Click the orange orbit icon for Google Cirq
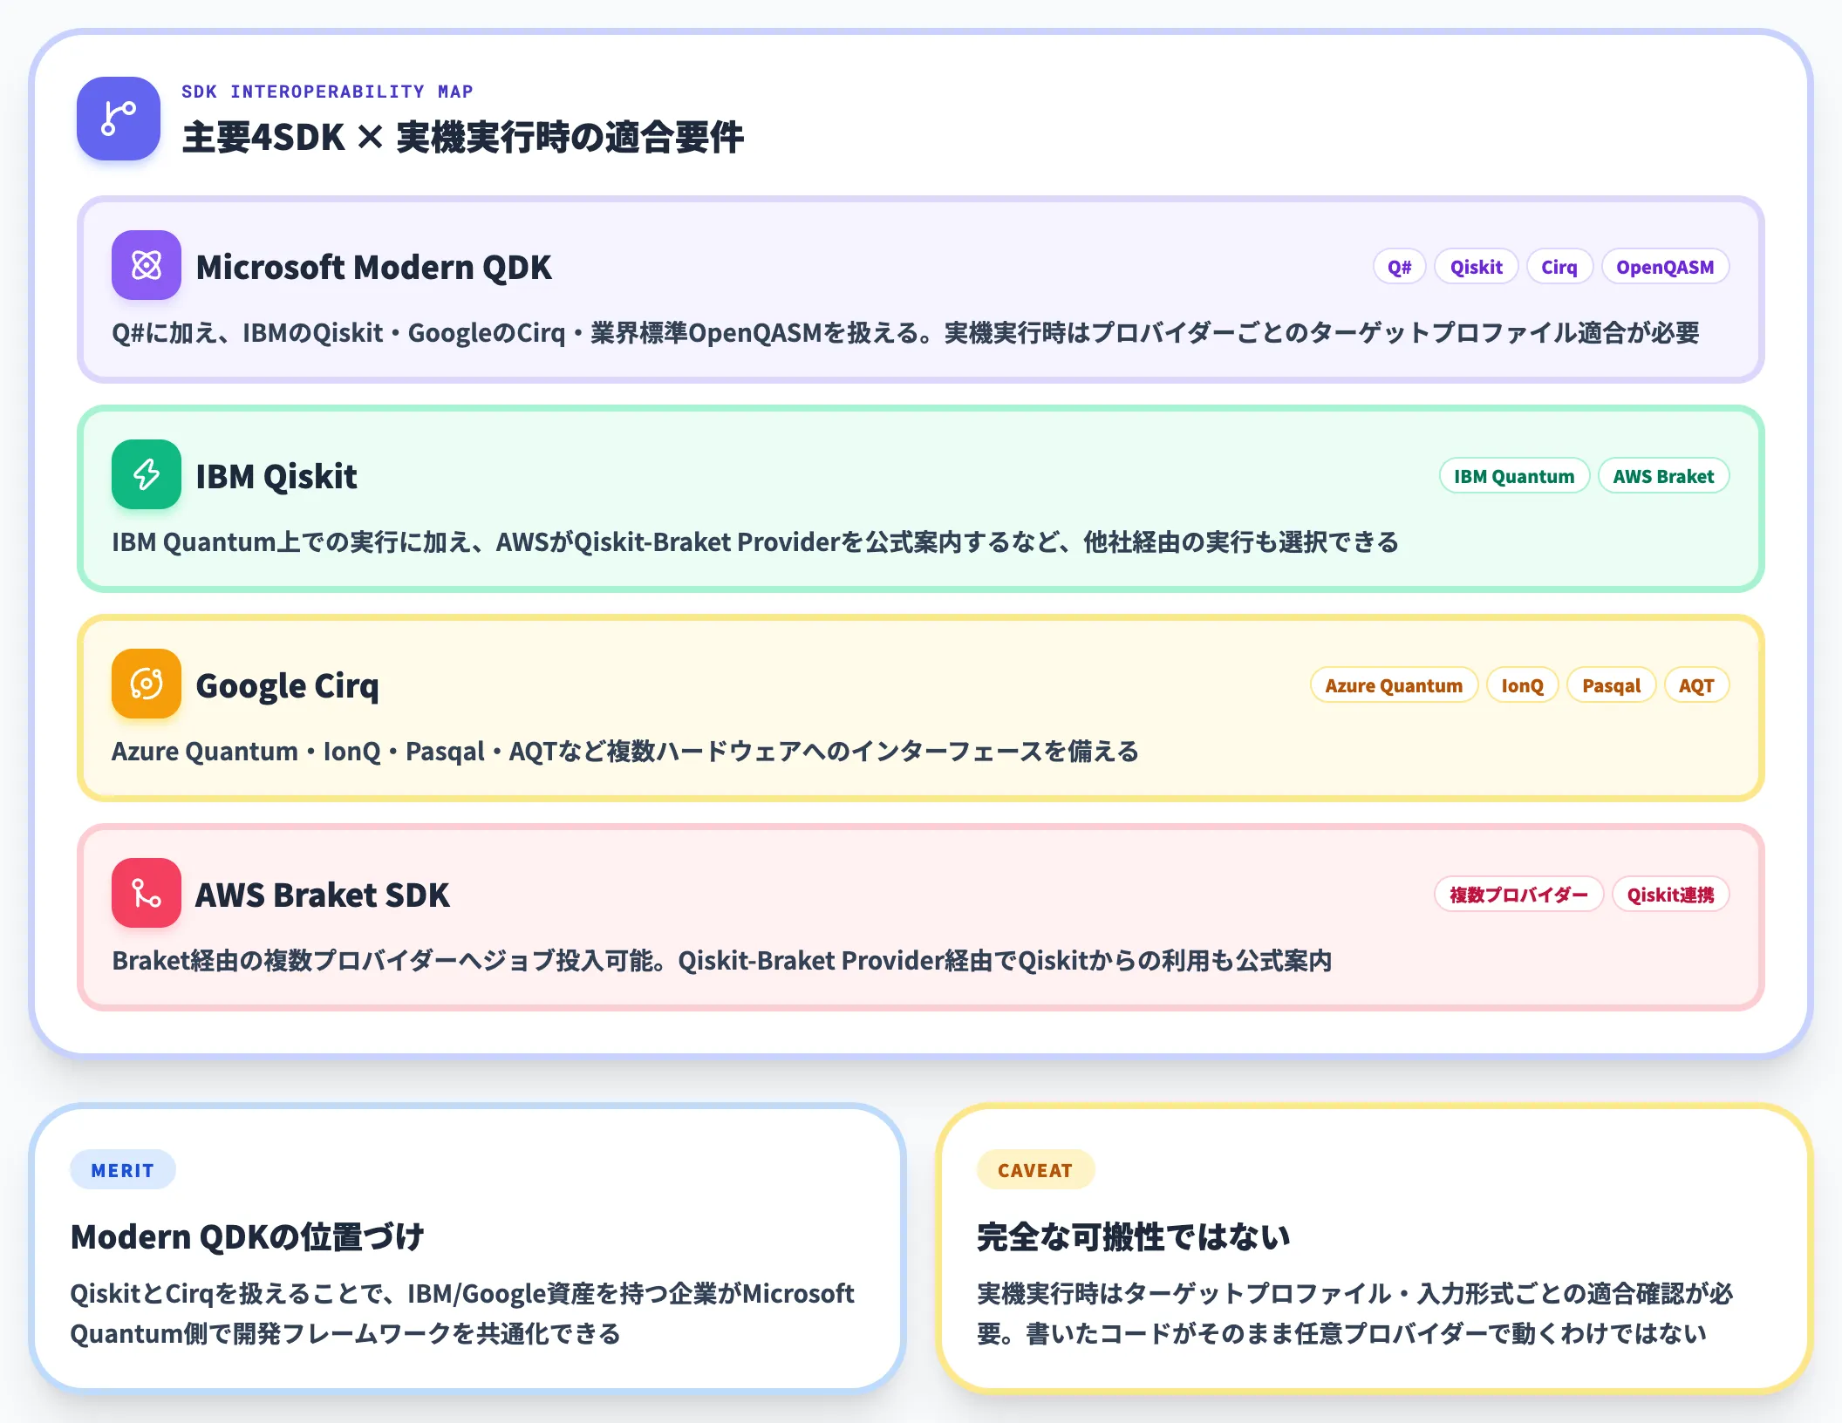The width and height of the screenshot is (1842, 1423). [147, 684]
